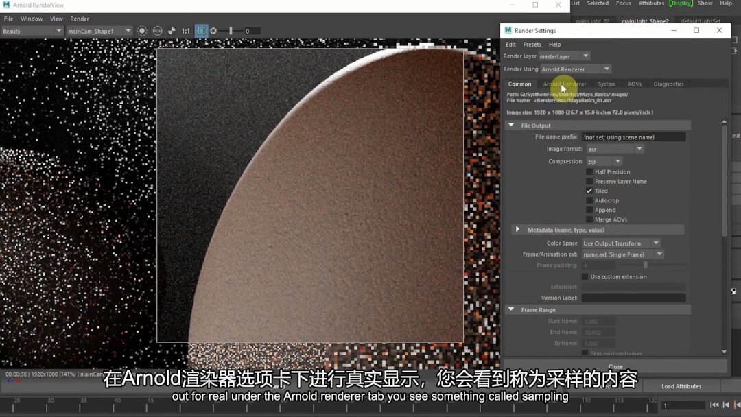Open the Frame/Animation ext dropdown
Viewport: 741px width, 417px height.
pyautogui.click(x=622, y=254)
